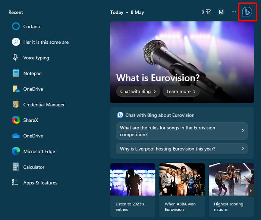Open Calculator from recent apps
The width and height of the screenshot is (261, 220).
(x=28, y=167)
